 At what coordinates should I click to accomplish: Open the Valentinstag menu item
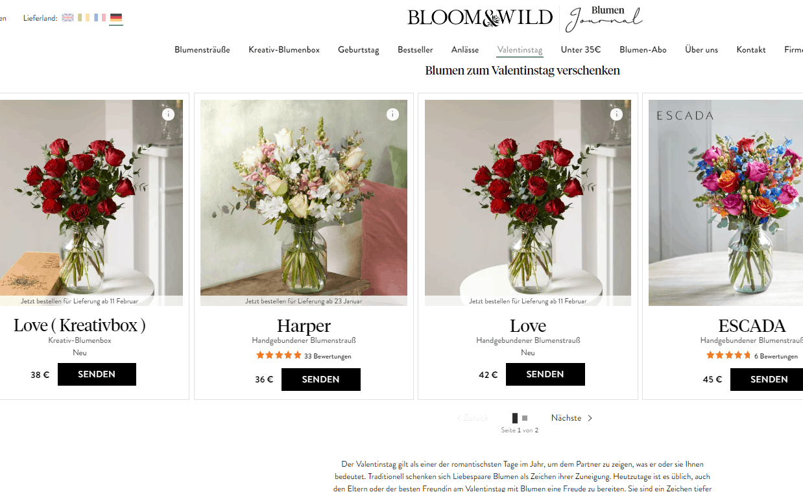coord(520,50)
